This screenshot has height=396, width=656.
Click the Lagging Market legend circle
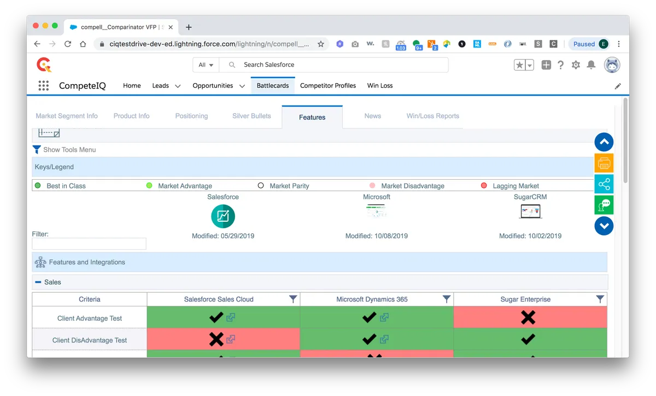point(484,186)
